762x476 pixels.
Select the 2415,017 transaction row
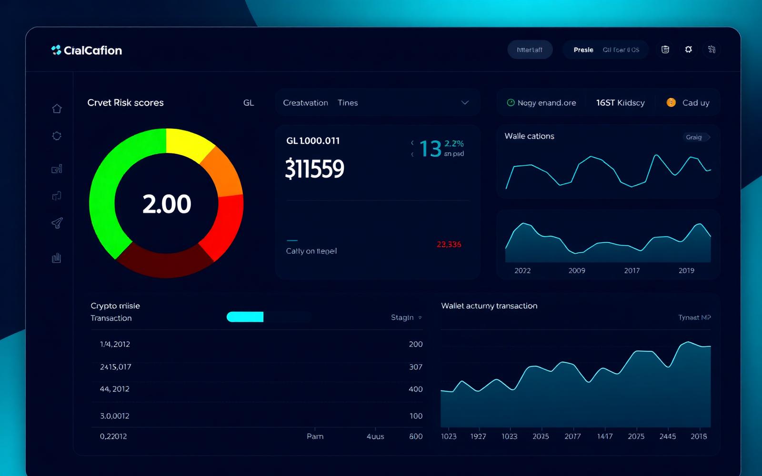[257, 367]
